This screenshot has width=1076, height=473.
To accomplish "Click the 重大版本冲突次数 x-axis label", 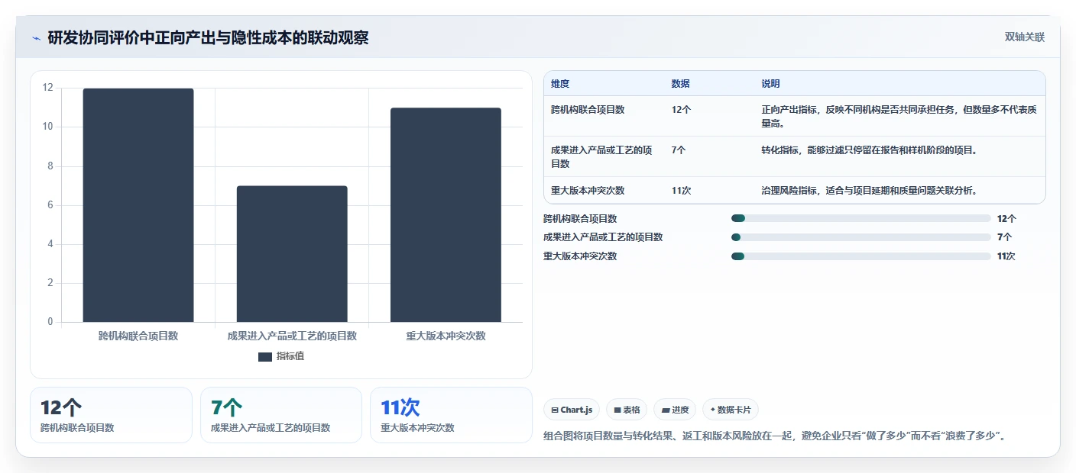I will (x=446, y=336).
